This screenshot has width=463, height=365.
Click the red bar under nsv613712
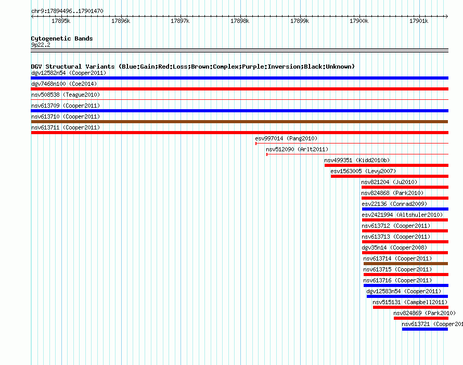[x=405, y=231]
